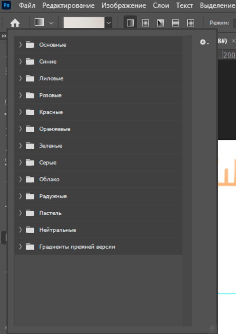Select Angle gradient type
236x334 pixels.
point(160,23)
